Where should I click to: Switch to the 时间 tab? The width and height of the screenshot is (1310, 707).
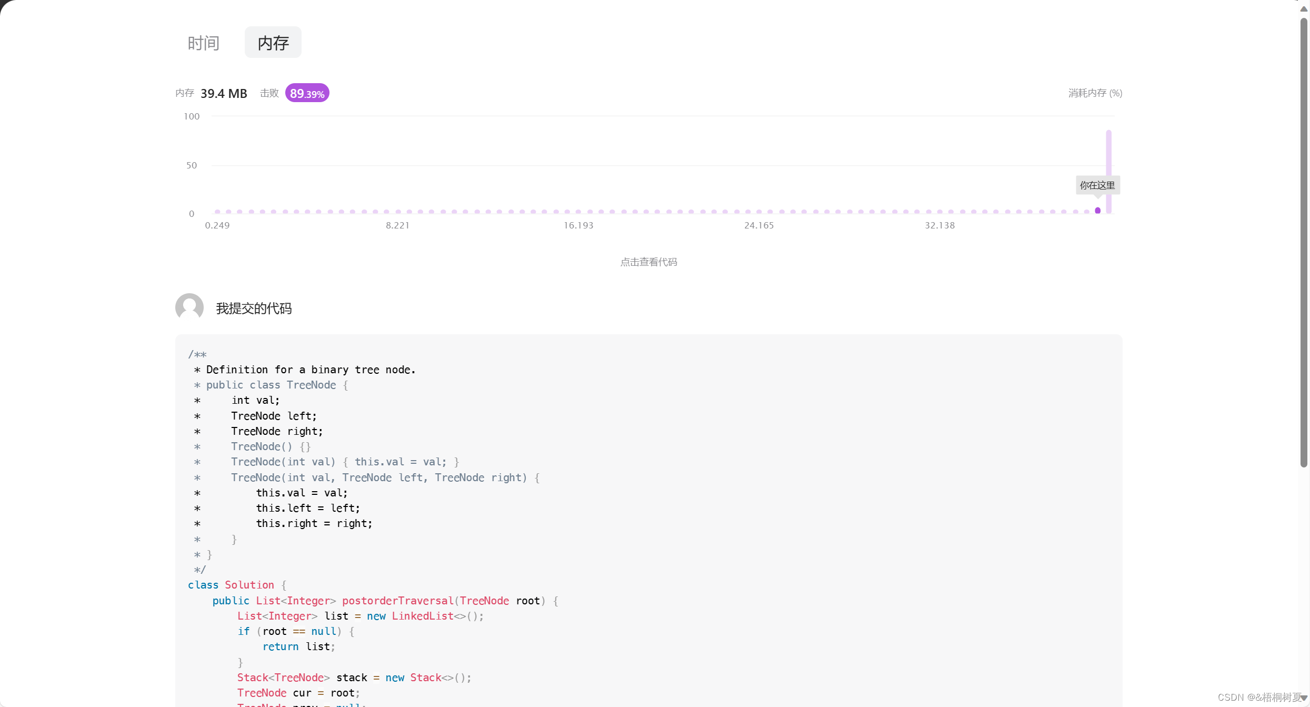(203, 43)
